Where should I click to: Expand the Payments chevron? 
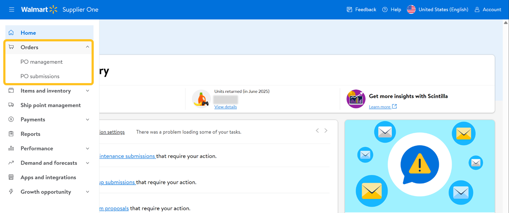tap(88, 119)
